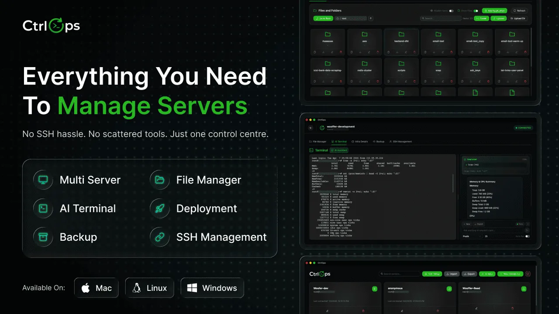This screenshot has height=314, width=559.
Task: Open the aws folder
Action: 364,42
